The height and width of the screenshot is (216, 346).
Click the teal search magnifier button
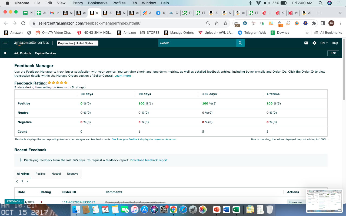pos(240,43)
